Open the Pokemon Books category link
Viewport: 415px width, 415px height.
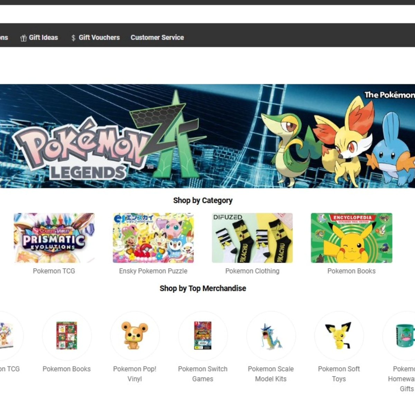coord(351,271)
